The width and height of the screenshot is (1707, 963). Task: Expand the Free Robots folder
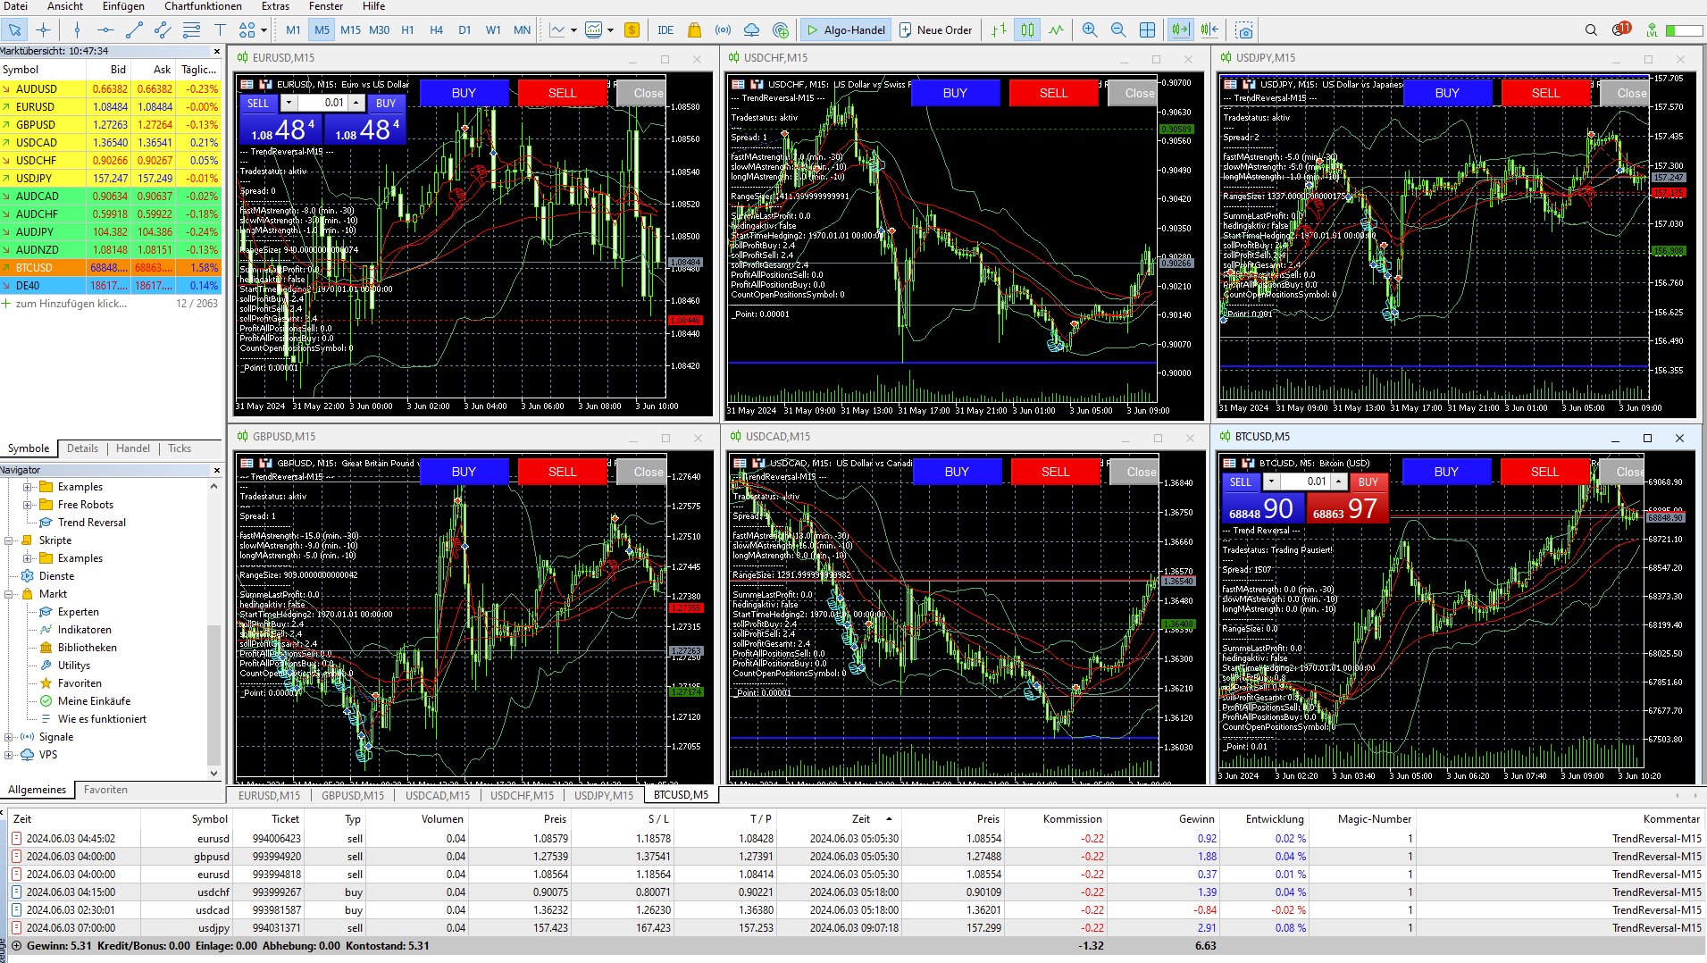click(27, 505)
